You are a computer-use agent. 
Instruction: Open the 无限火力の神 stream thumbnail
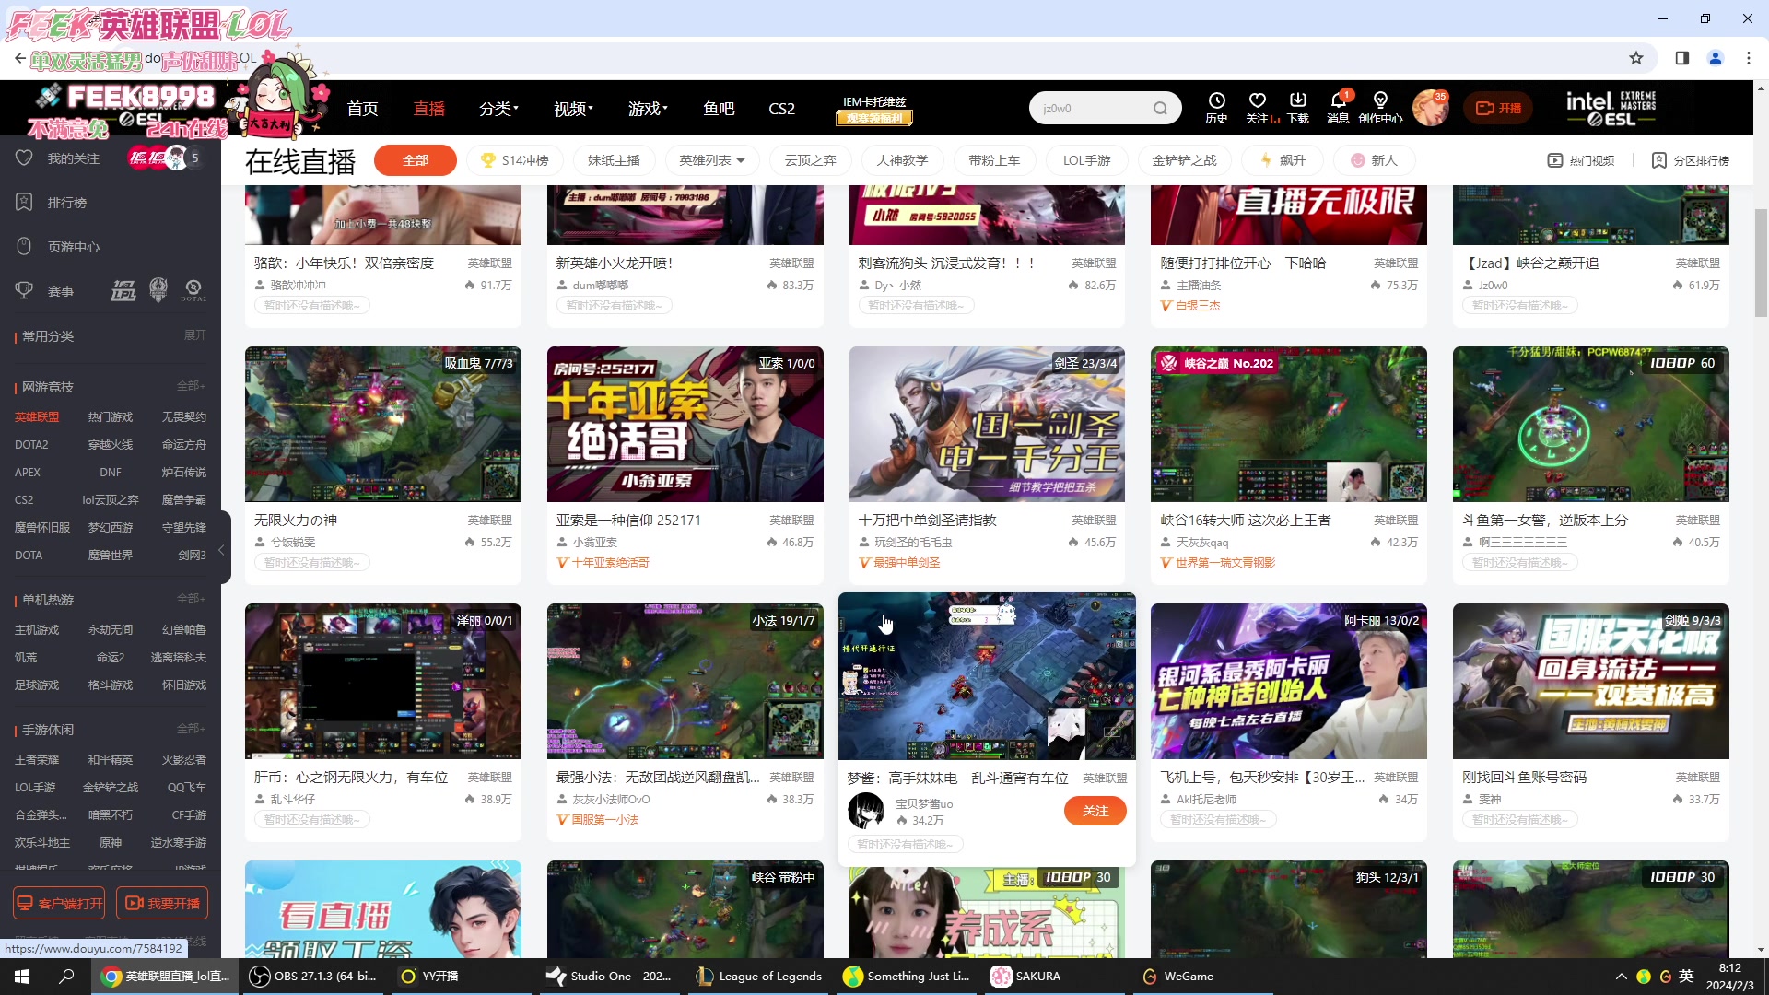point(382,424)
